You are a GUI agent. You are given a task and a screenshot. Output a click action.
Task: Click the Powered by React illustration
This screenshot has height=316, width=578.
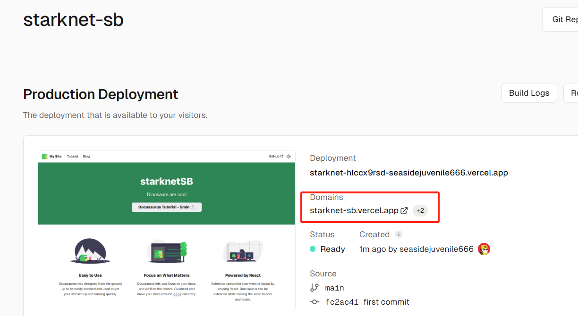pyautogui.click(x=243, y=251)
